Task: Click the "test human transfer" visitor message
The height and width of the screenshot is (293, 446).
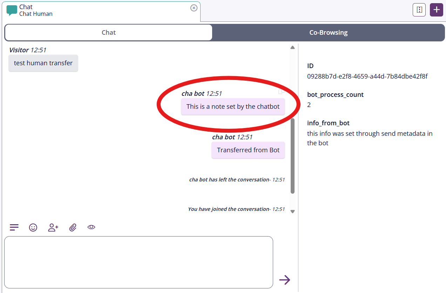Action: tap(43, 63)
